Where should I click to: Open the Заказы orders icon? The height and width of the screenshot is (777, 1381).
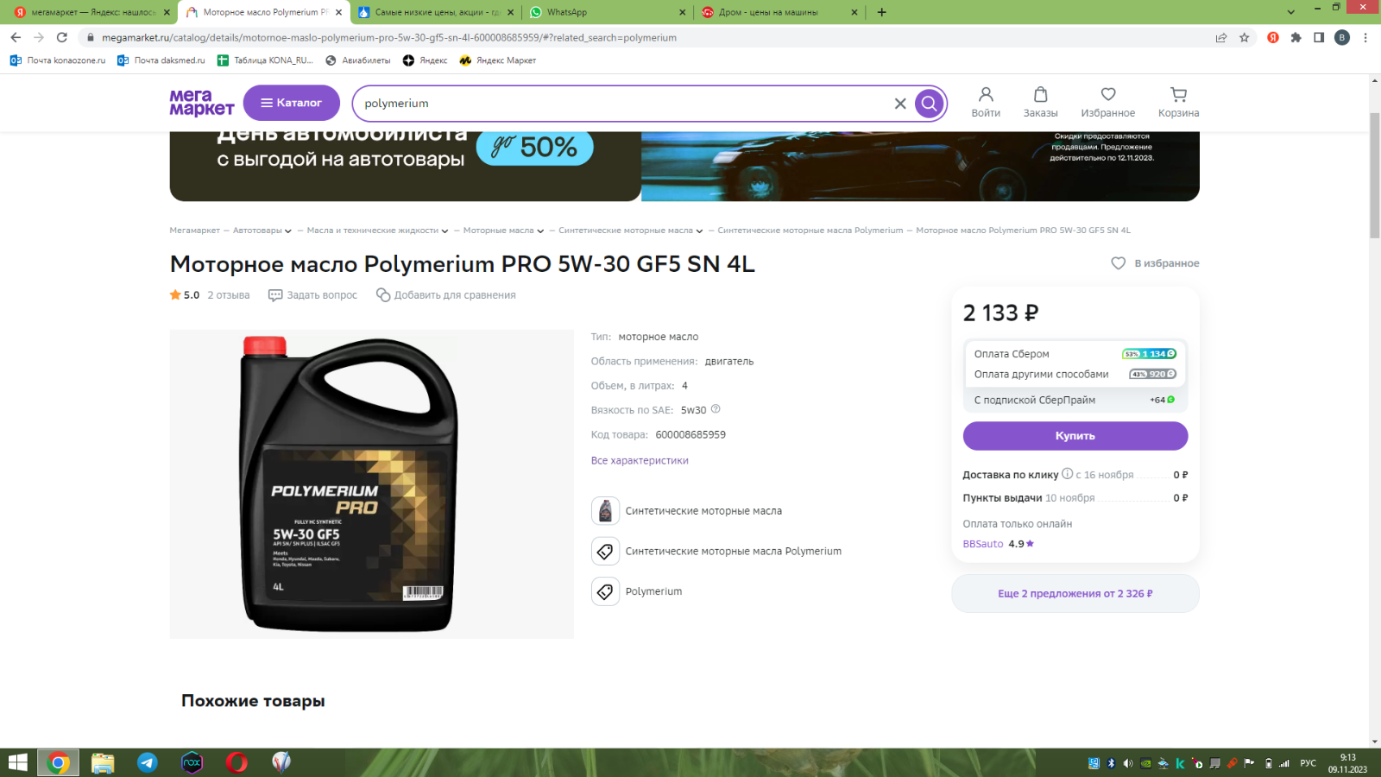[x=1040, y=102]
